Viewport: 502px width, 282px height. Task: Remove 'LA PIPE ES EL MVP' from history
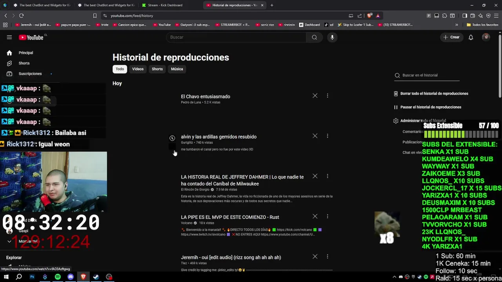click(315, 216)
